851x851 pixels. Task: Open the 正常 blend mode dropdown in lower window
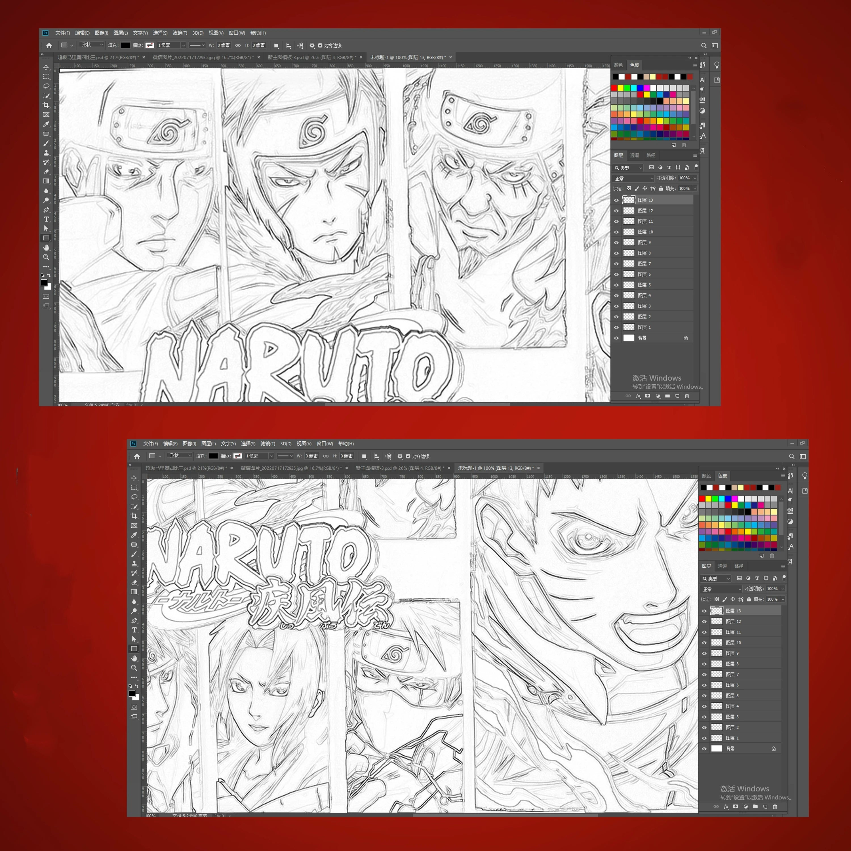[x=721, y=589]
